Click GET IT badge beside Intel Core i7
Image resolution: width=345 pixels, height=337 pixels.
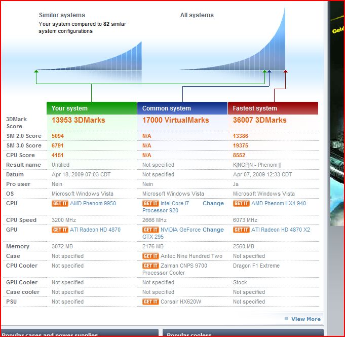150,203
